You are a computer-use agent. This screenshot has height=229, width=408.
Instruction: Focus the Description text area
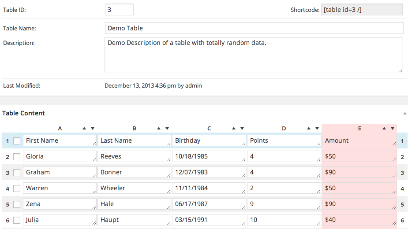tap(254, 55)
